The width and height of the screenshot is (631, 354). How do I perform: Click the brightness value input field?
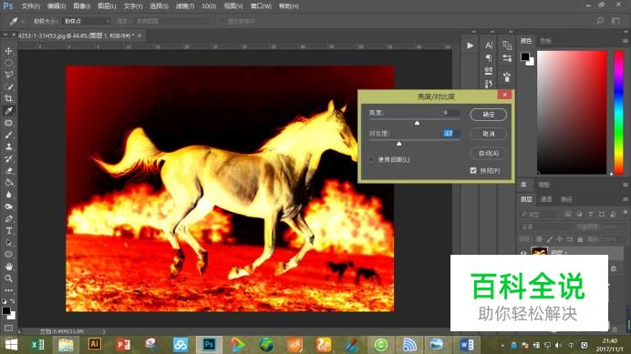450,113
